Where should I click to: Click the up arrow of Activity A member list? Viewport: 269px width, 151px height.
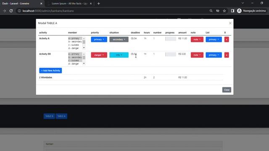[84, 39]
